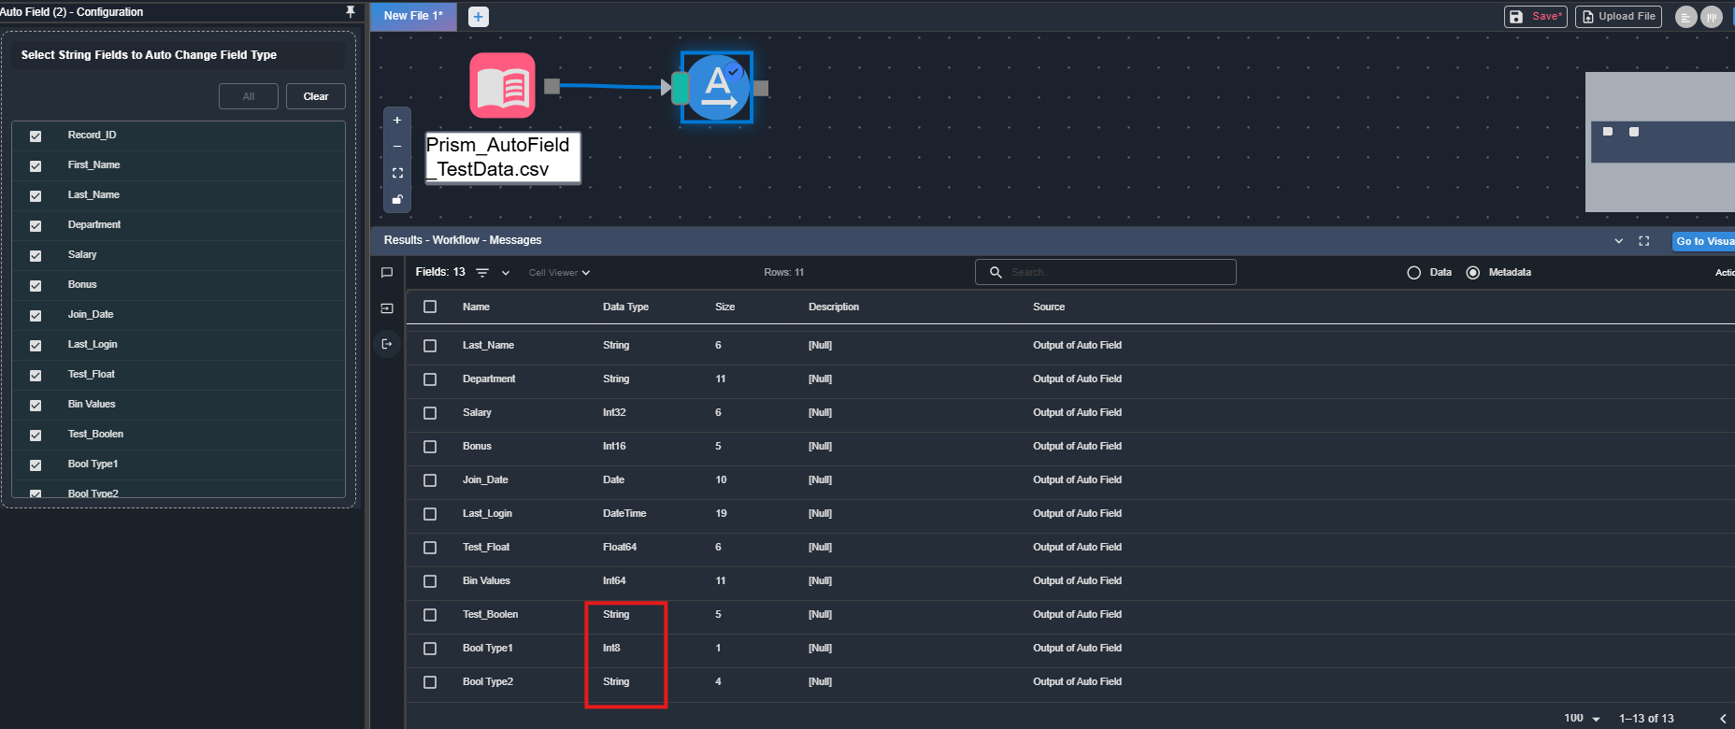The image size is (1735, 729).
Task: Collapse the Results panel using the chevron
Action: [1619, 241]
